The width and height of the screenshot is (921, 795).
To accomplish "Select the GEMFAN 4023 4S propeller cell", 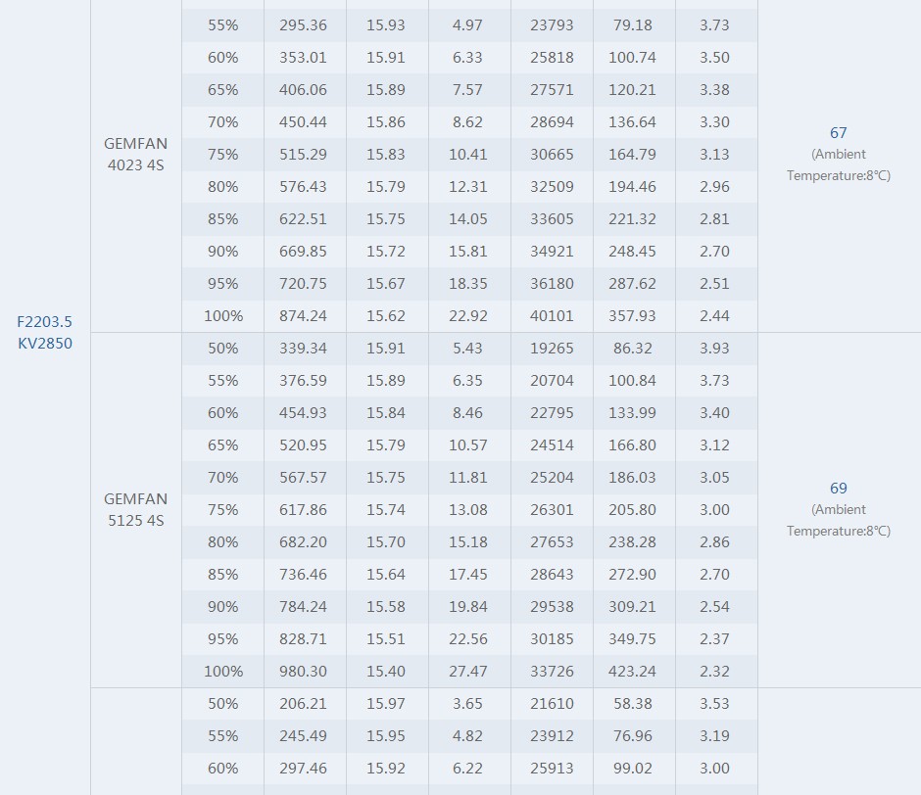I will coord(135,155).
